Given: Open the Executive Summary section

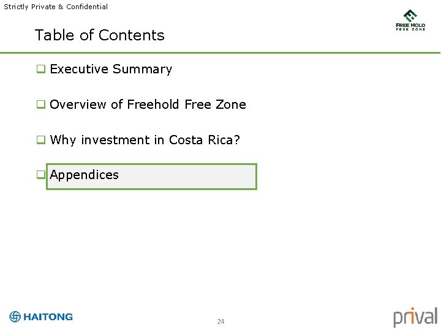Looking at the screenshot, I should click(x=111, y=69).
